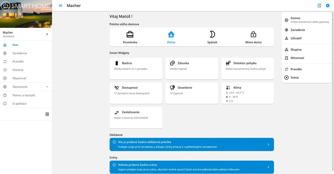This screenshot has height=174, width=334.
Task: Select Mimo domu home mode
Action: point(253,37)
